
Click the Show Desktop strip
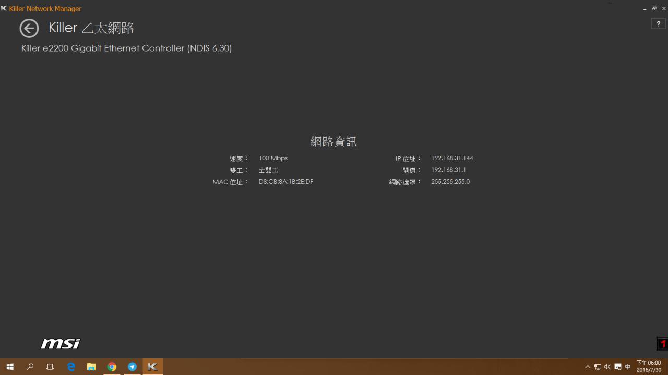666,367
